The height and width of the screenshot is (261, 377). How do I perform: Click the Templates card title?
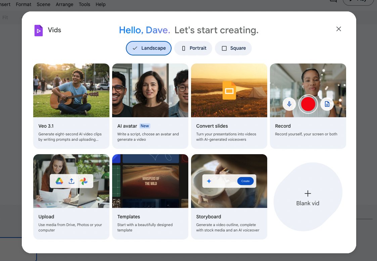coord(129,217)
